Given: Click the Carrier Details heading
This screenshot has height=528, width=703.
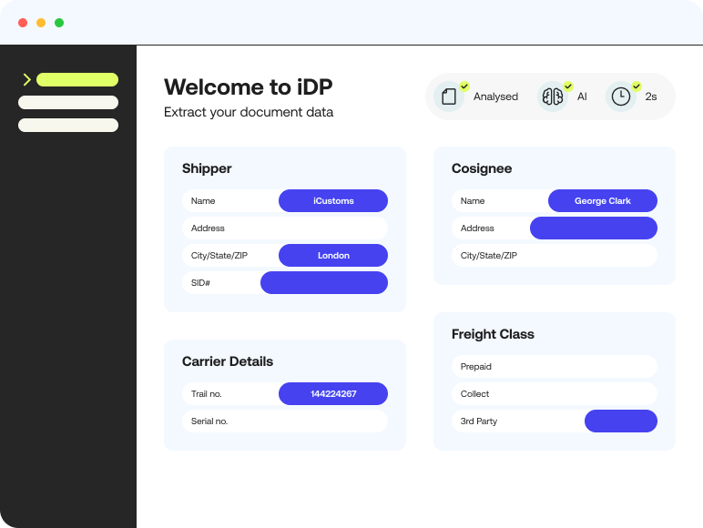Looking at the screenshot, I should [228, 361].
